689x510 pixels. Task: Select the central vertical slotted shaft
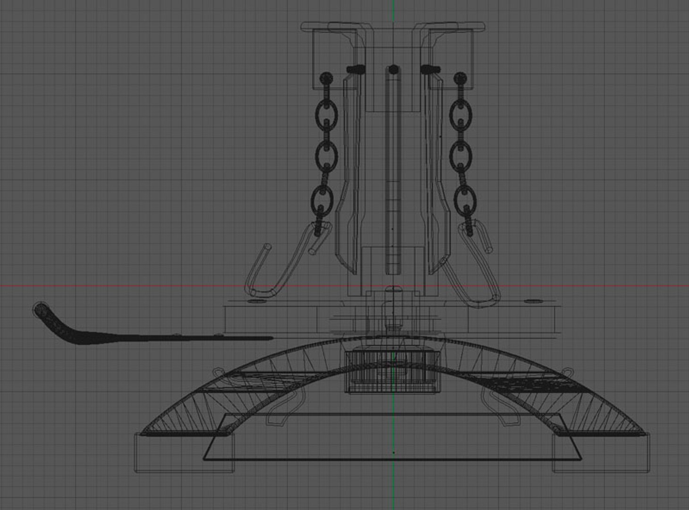(393, 170)
